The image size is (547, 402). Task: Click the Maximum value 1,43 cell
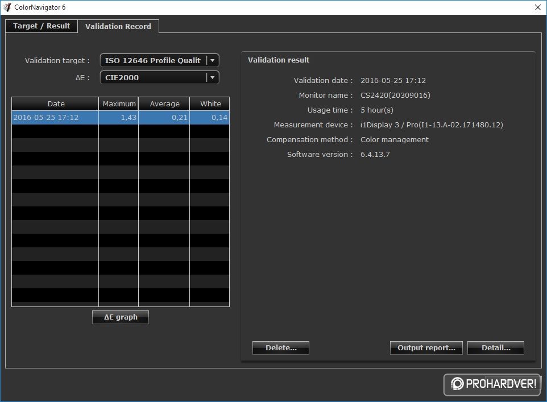coord(119,118)
